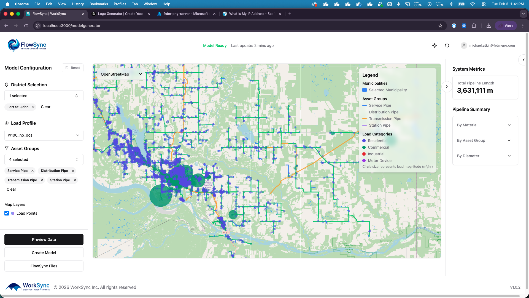Open the user account avatar icon
The image size is (529, 298).
pyautogui.click(x=464, y=46)
